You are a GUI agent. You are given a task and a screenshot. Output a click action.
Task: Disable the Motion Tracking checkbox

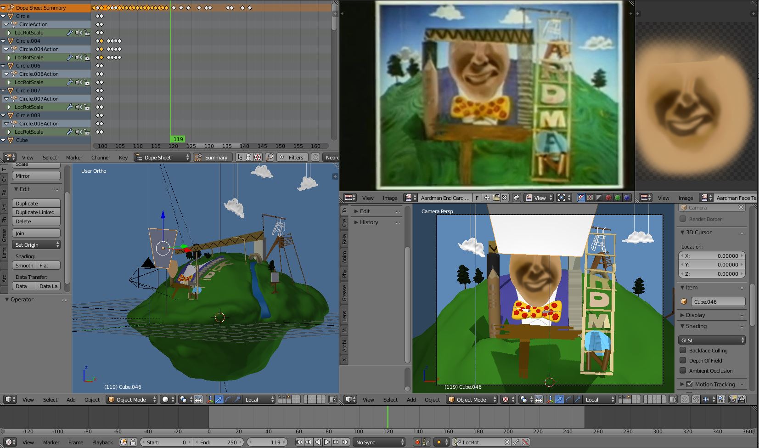(690, 384)
